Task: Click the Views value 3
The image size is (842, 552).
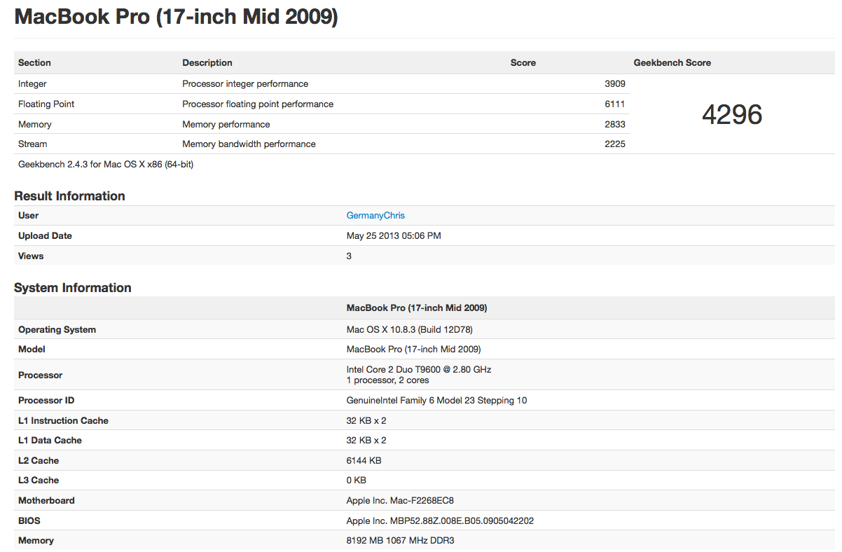Action: (349, 256)
